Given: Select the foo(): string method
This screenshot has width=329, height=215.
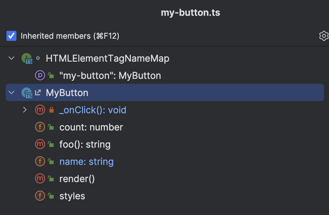Looking at the screenshot, I should (x=85, y=144).
